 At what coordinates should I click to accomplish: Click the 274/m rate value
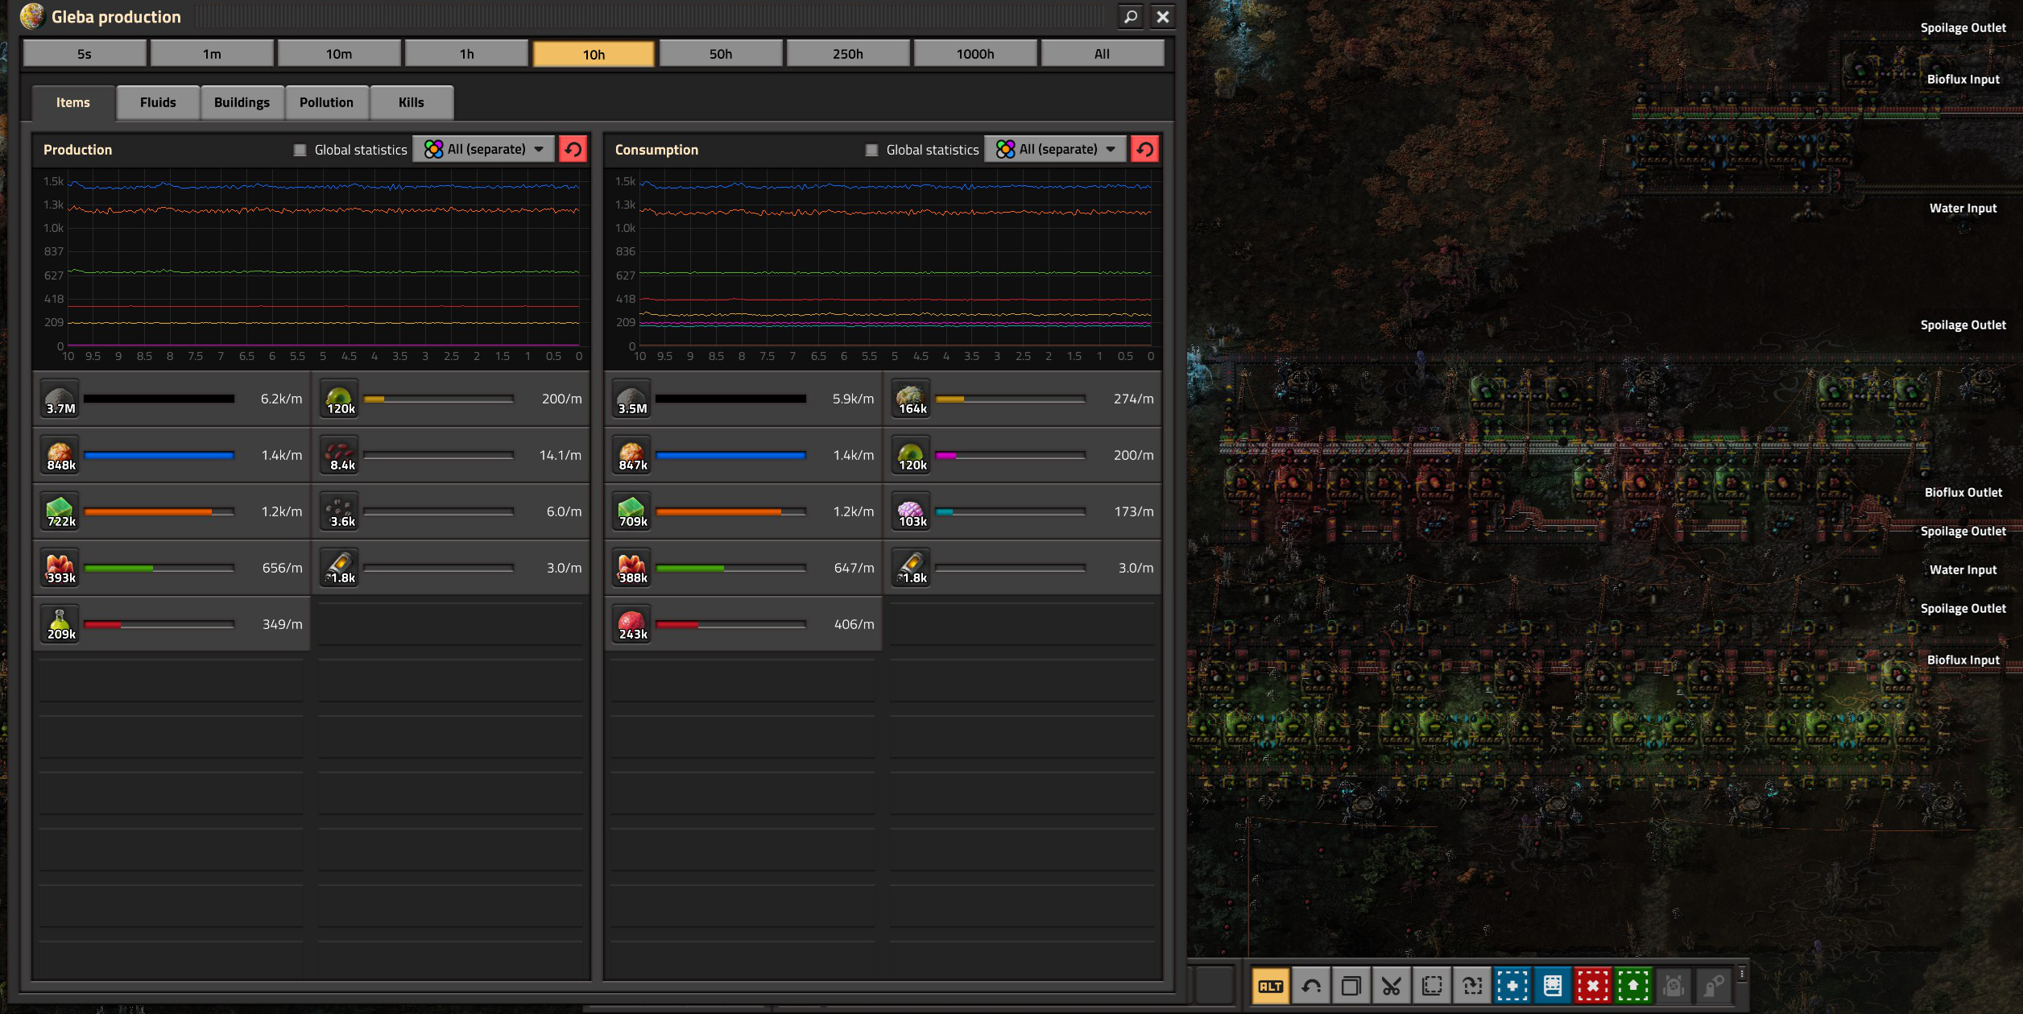click(1133, 399)
